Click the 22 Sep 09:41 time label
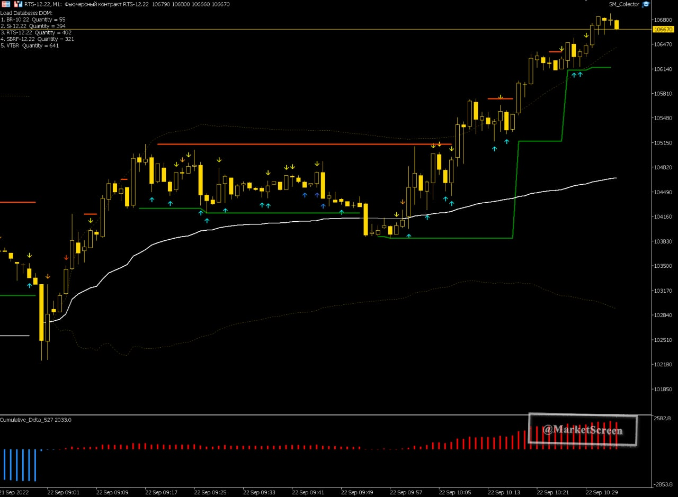This screenshot has height=497, width=678. (308, 492)
